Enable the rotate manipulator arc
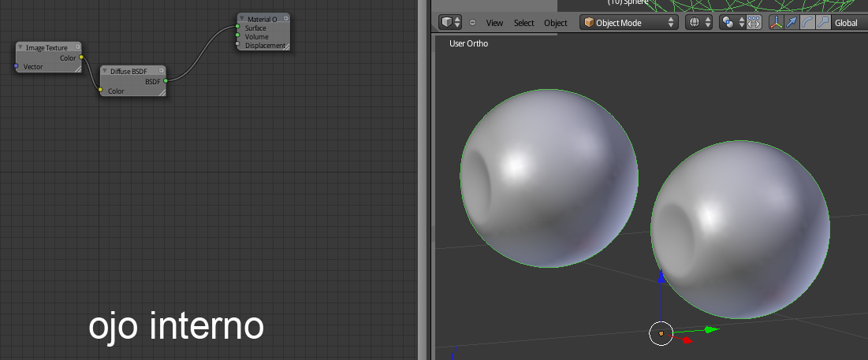The image size is (868, 360). 808,23
